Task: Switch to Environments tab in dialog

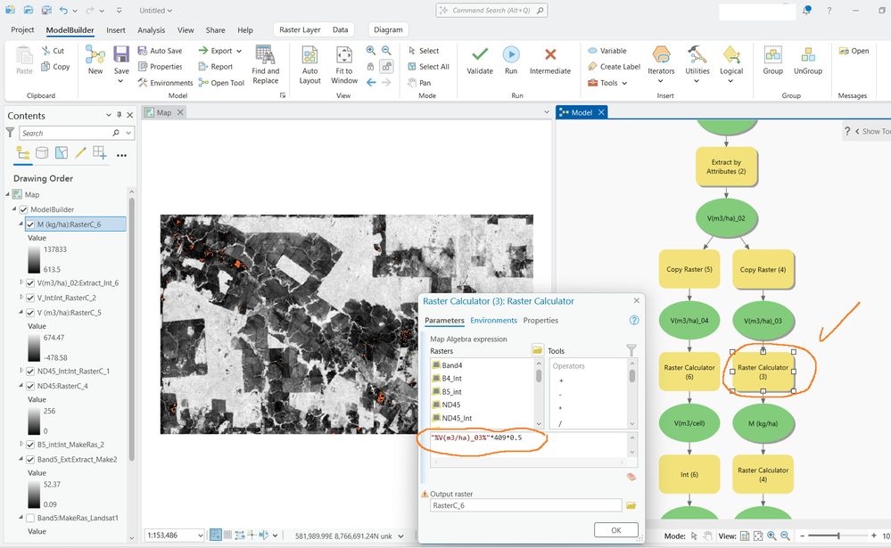Action: pyautogui.click(x=493, y=320)
